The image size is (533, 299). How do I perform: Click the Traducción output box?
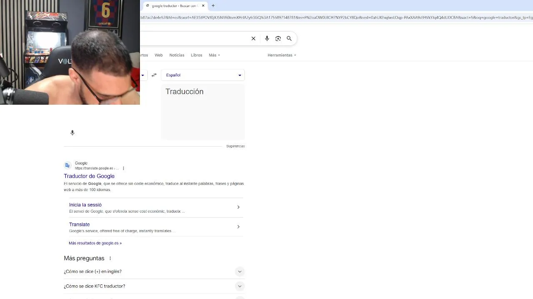point(203,112)
